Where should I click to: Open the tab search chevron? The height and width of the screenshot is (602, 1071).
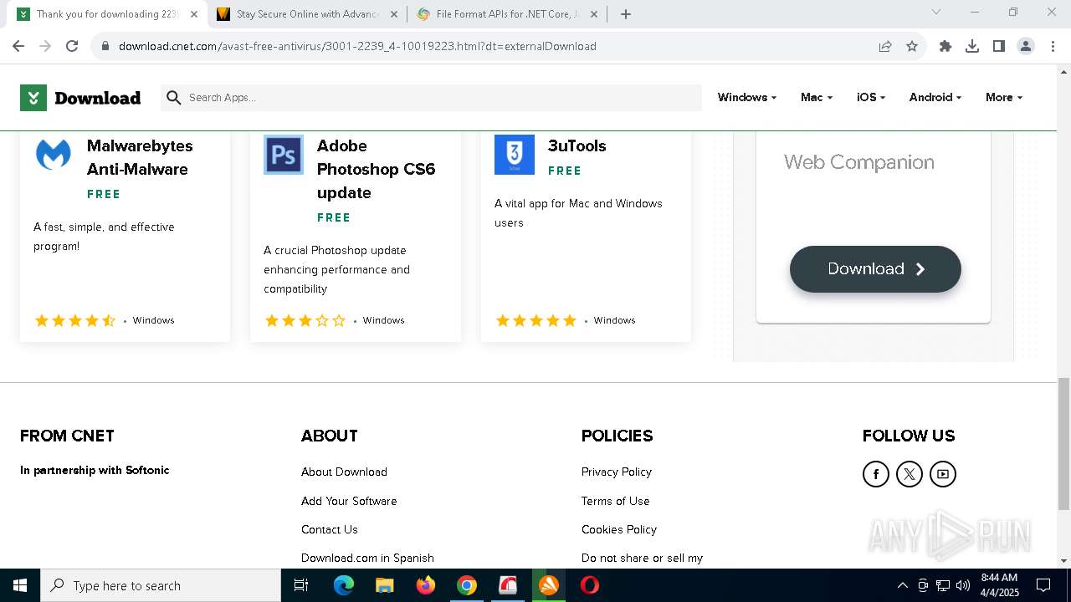(936, 12)
